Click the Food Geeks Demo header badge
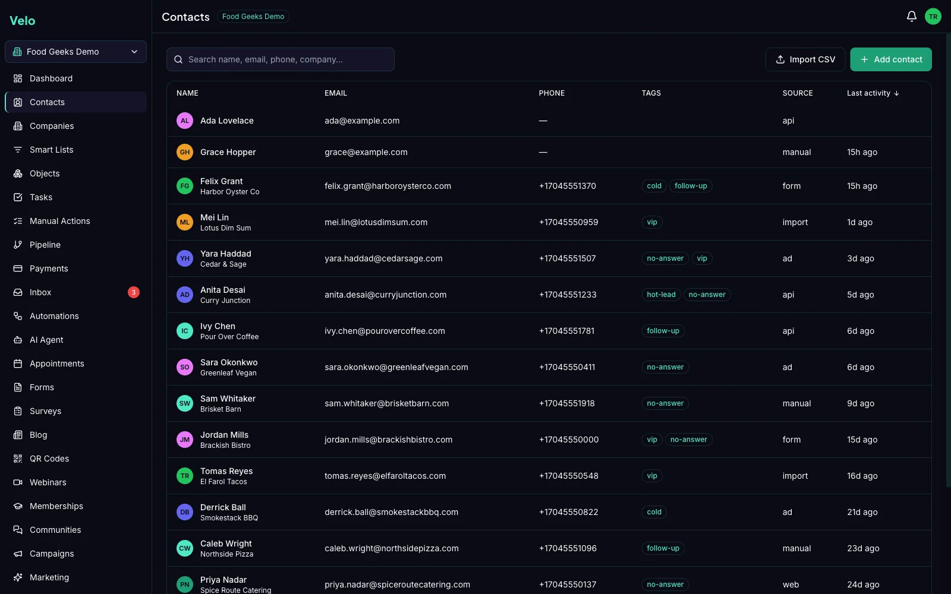This screenshot has width=951, height=594. (253, 17)
